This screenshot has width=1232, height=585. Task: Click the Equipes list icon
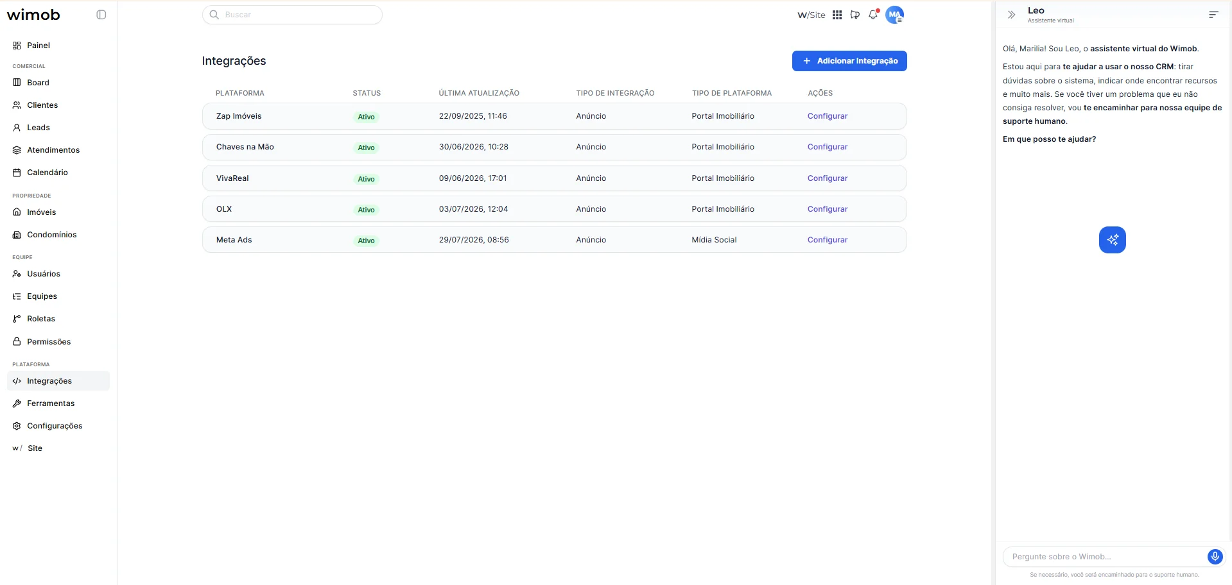17,296
